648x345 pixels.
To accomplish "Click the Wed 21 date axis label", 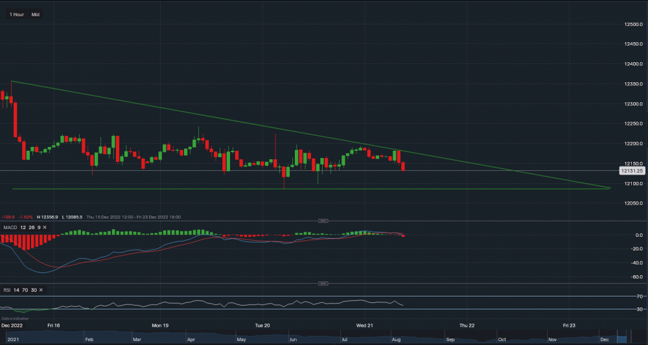I will pos(364,325).
